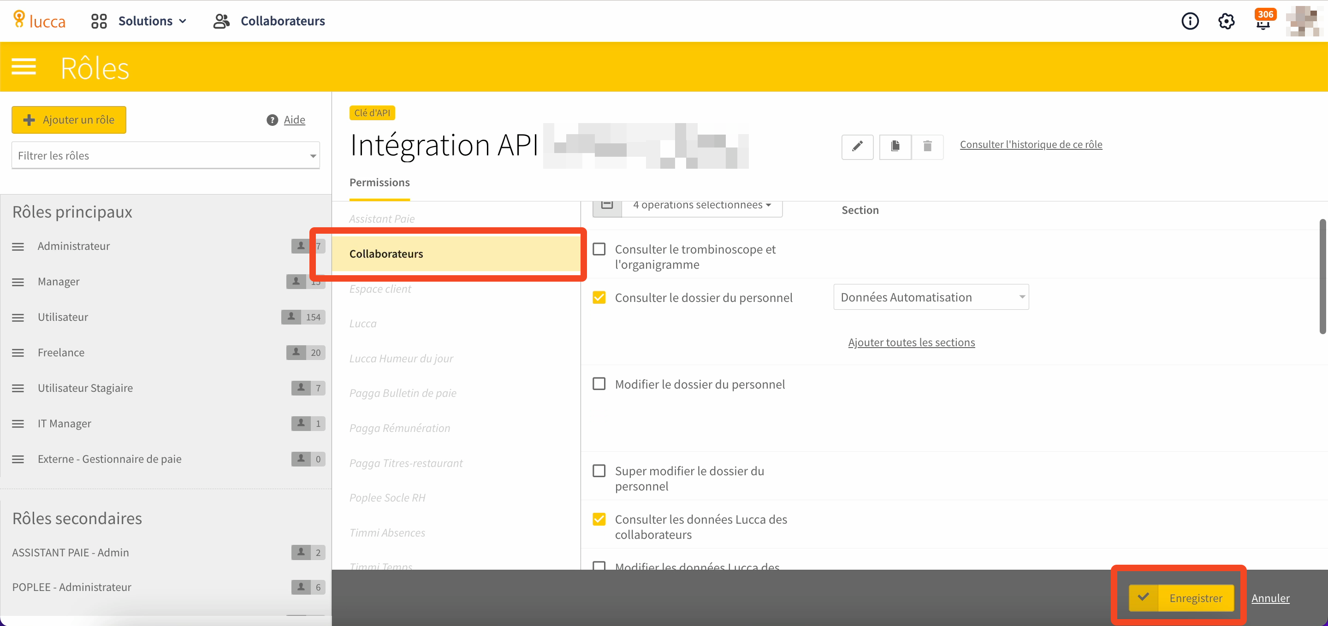Open Collaborateurs permissions section

point(456,254)
